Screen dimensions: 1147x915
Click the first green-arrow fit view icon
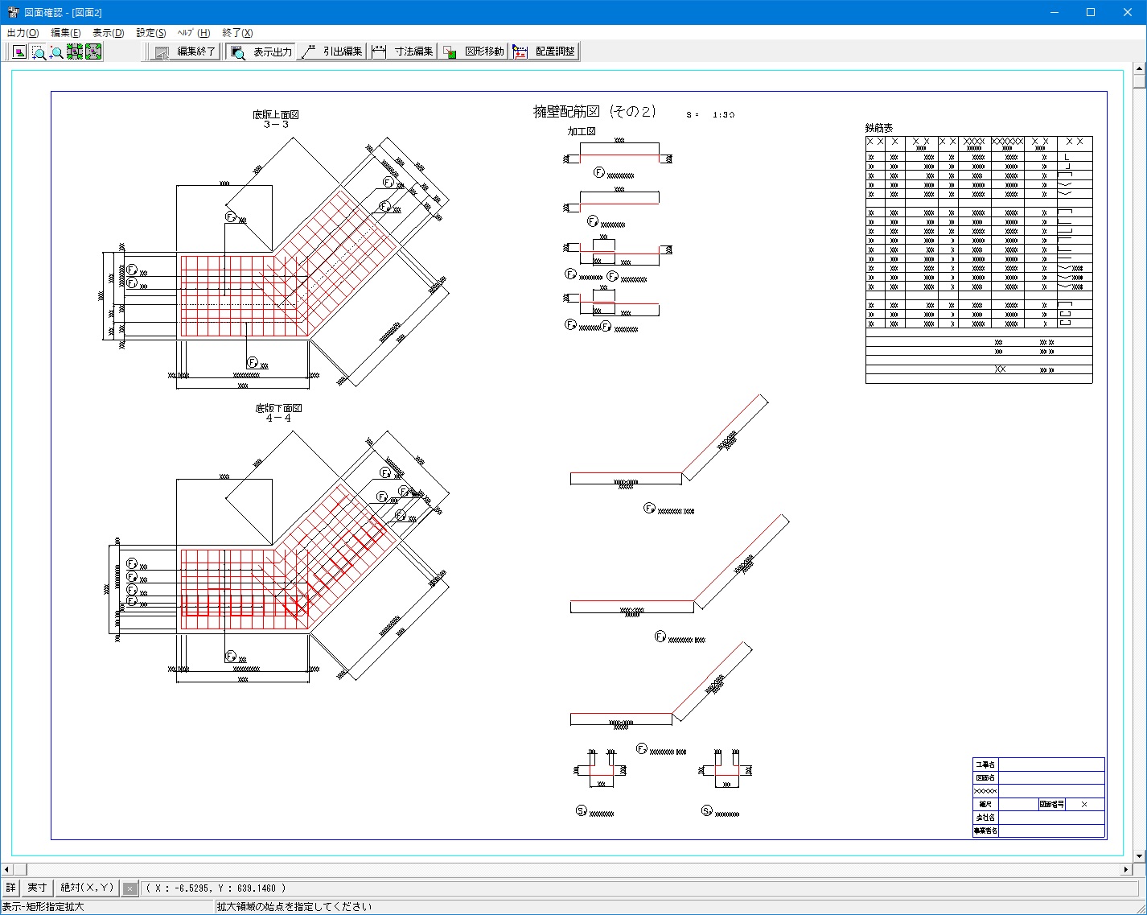[75, 52]
